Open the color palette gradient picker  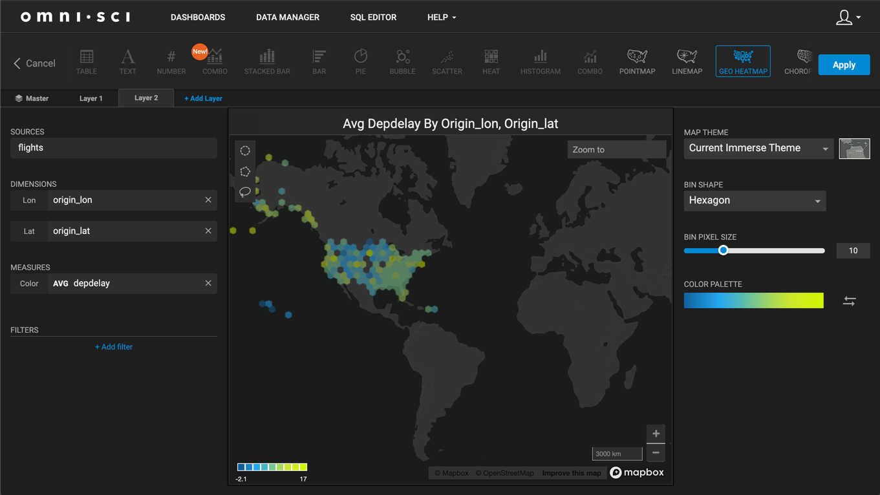(x=754, y=300)
